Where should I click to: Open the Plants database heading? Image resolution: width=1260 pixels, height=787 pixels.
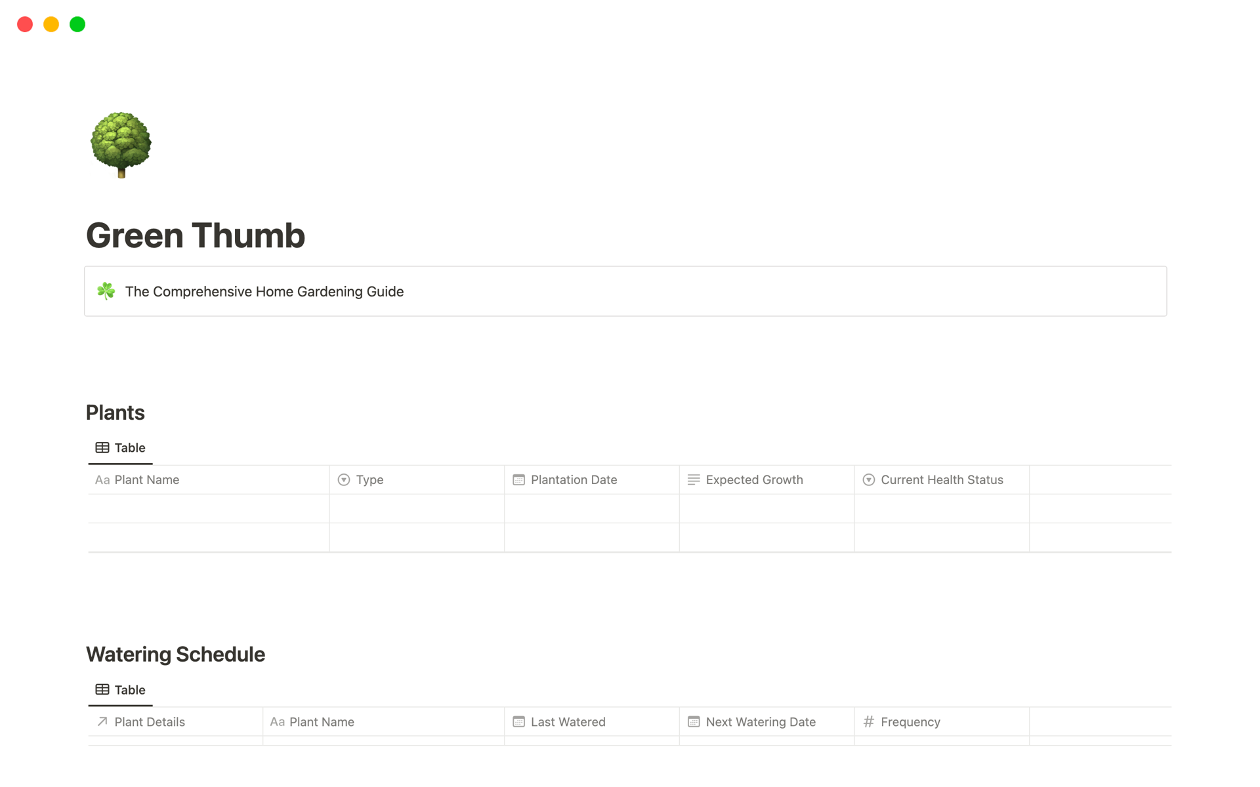coord(115,413)
